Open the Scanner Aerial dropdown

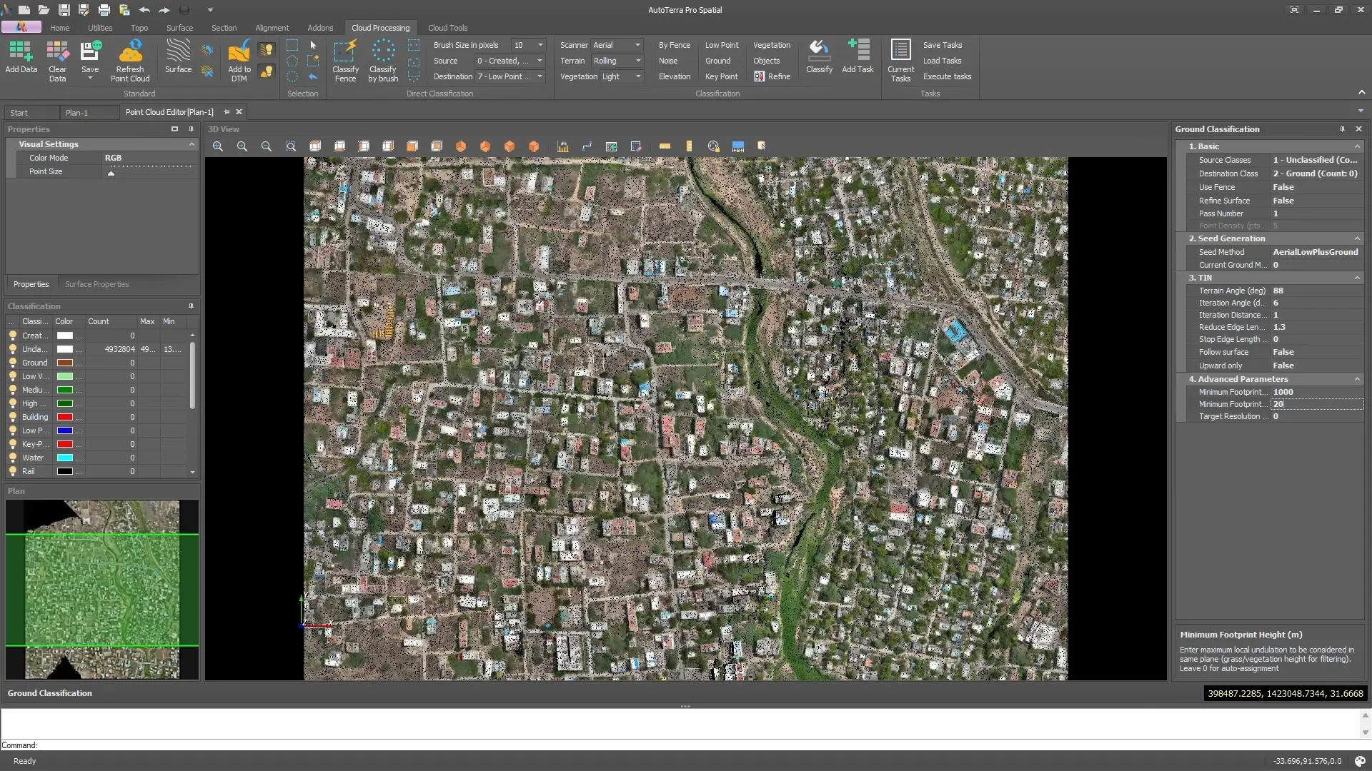[617, 45]
